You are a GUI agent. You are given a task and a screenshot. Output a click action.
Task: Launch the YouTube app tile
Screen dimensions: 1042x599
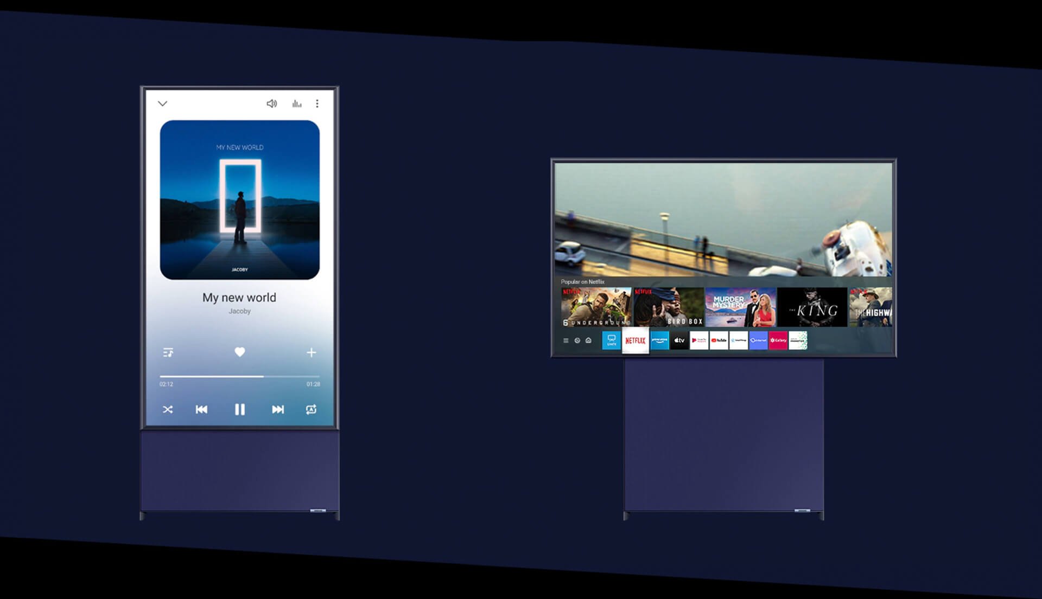pos(719,340)
